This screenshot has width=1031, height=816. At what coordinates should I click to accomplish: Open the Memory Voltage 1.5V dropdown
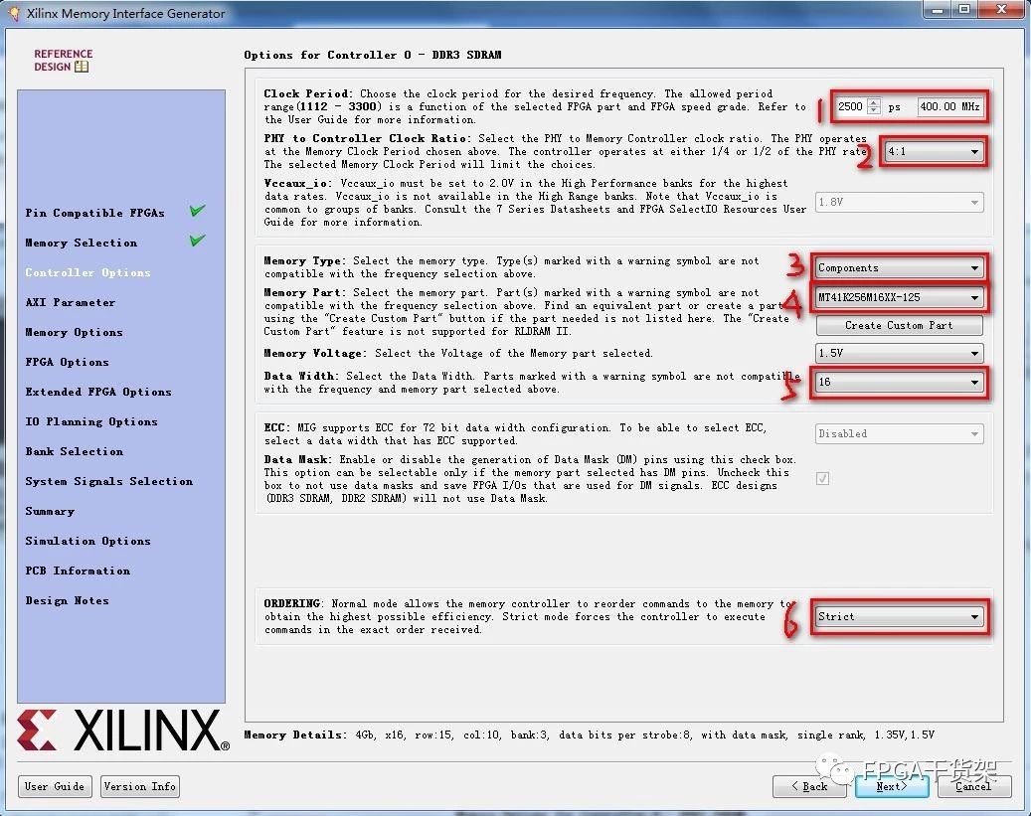[x=900, y=353]
